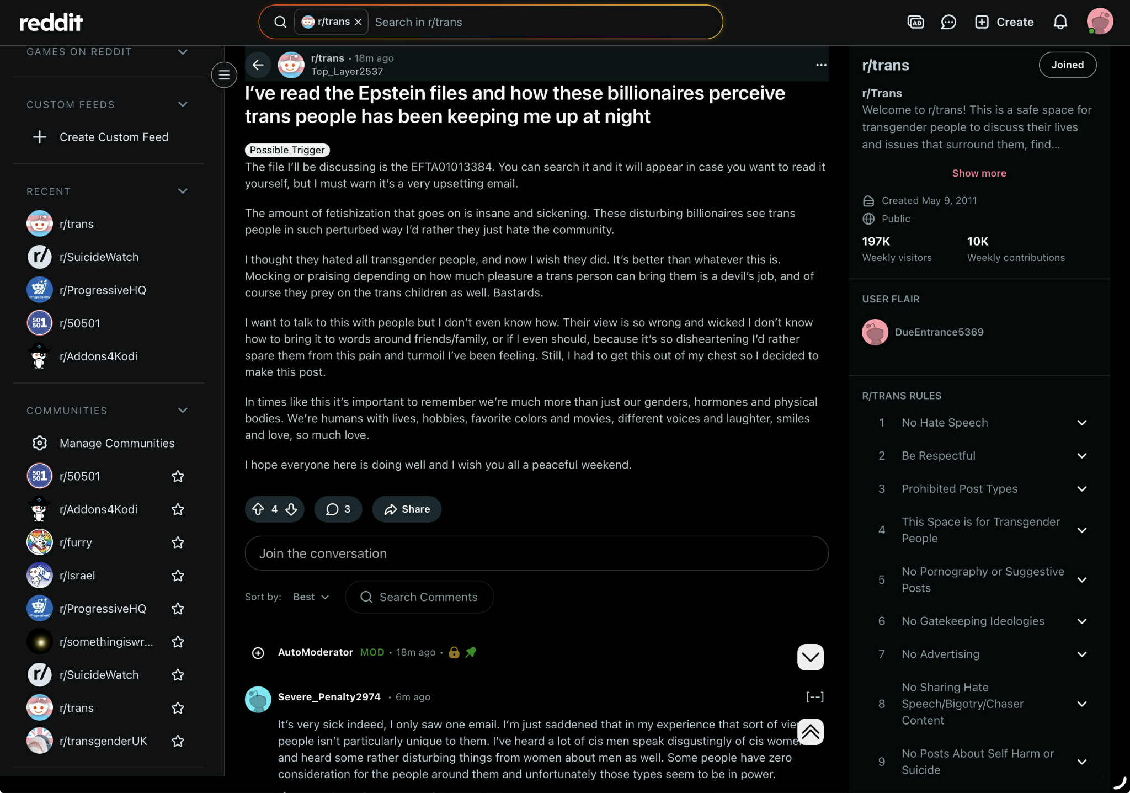Collapse the left sidebar with hamburger button
Screen dimensions: 1130x793
[224, 75]
